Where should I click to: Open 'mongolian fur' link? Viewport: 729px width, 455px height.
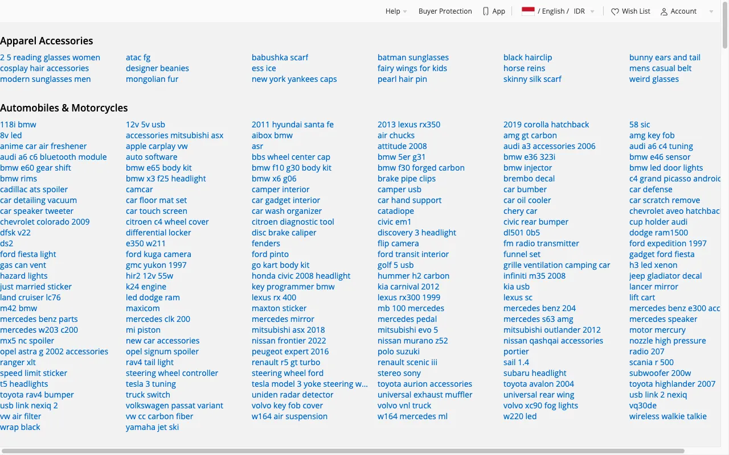[152, 79]
